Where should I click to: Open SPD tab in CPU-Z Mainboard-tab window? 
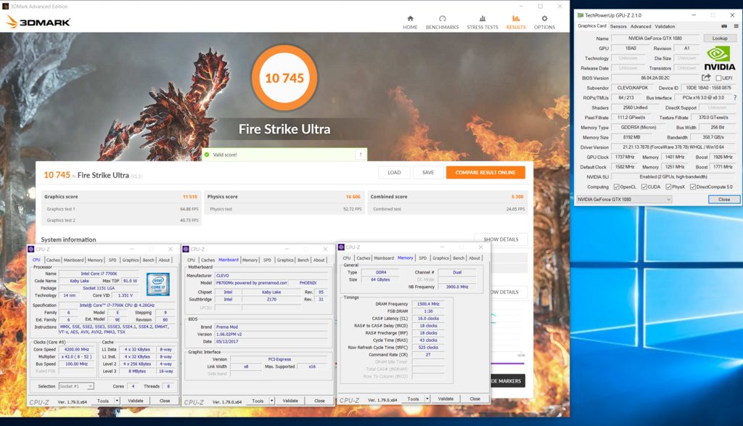267,260
